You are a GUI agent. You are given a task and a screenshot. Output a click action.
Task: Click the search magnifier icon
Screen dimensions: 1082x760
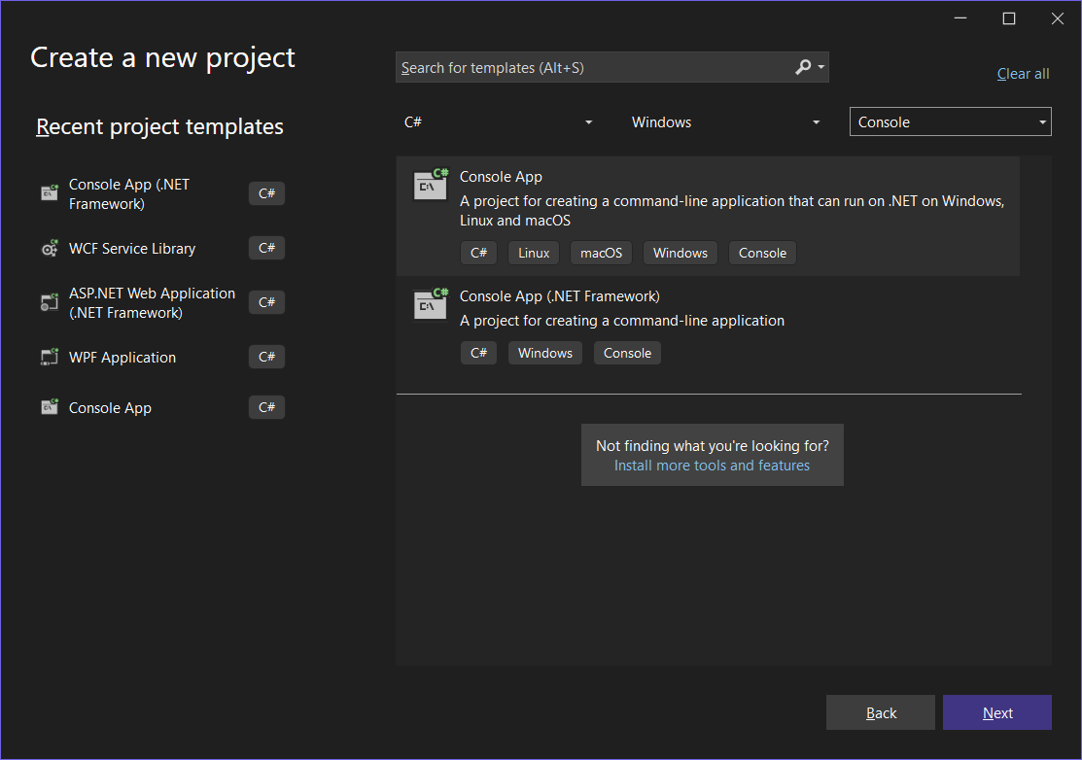pos(804,67)
